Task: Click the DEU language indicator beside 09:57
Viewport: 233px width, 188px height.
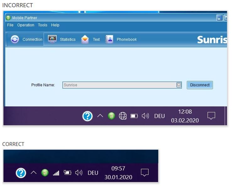Action: pos(93,173)
